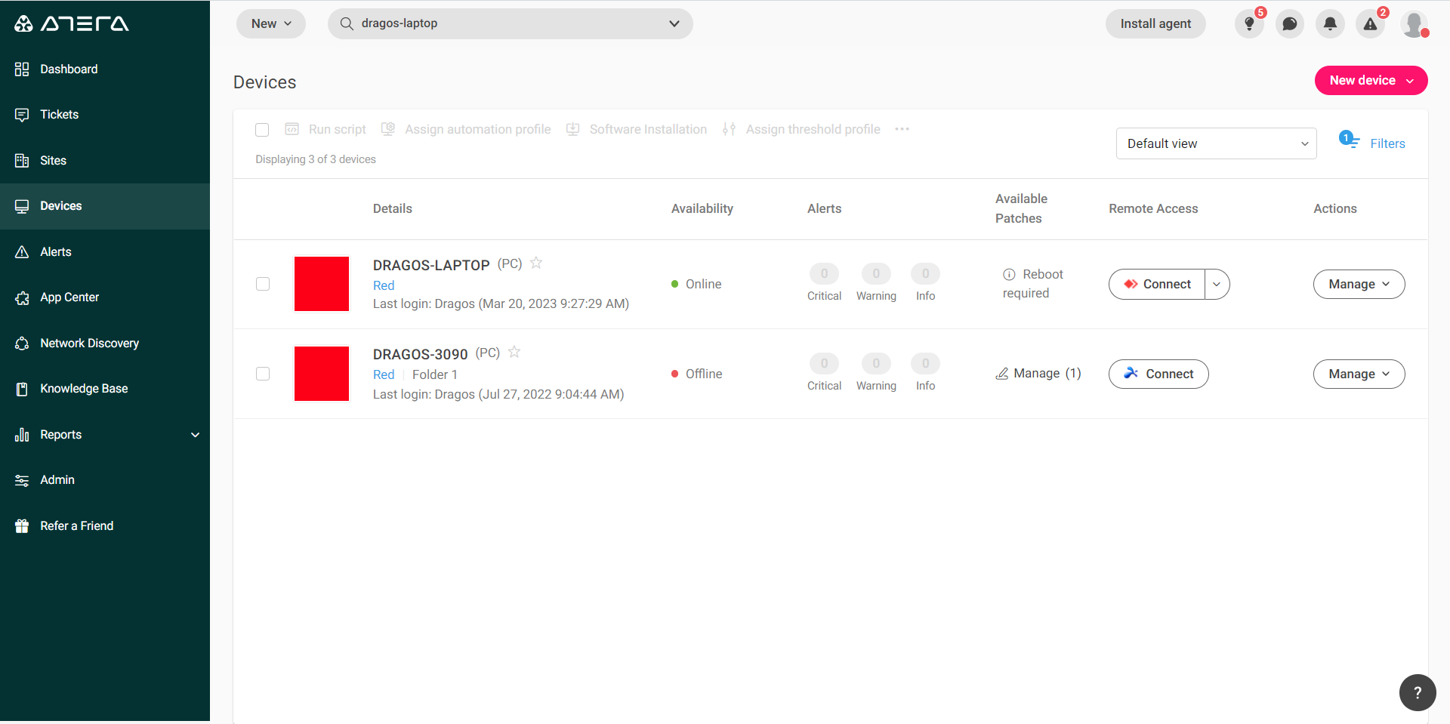Click Assign threshold profile
Screen dimensions: 1450x724
tap(801, 130)
